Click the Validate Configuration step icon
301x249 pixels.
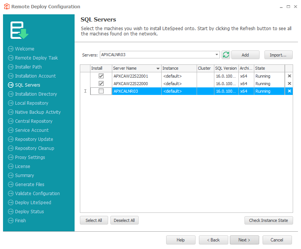pyautogui.click(x=11, y=193)
